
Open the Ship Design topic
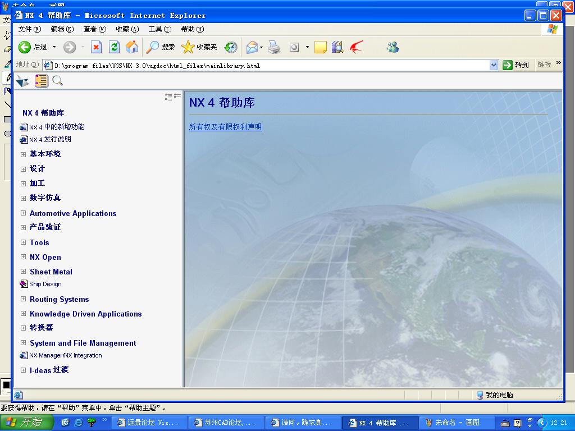(45, 284)
